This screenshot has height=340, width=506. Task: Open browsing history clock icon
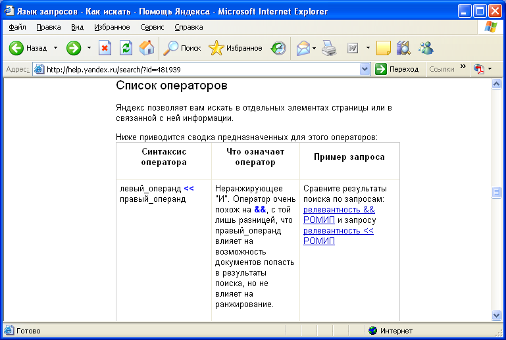[x=278, y=49]
